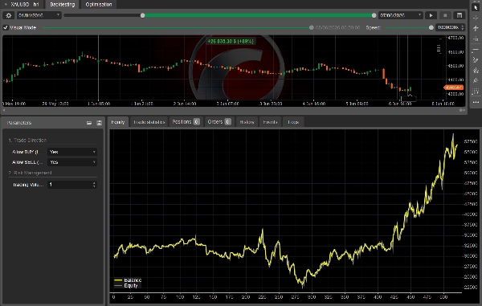Switch to the Backtesting tab
Image resolution: width=482 pixels, height=306 pixels.
63,5
